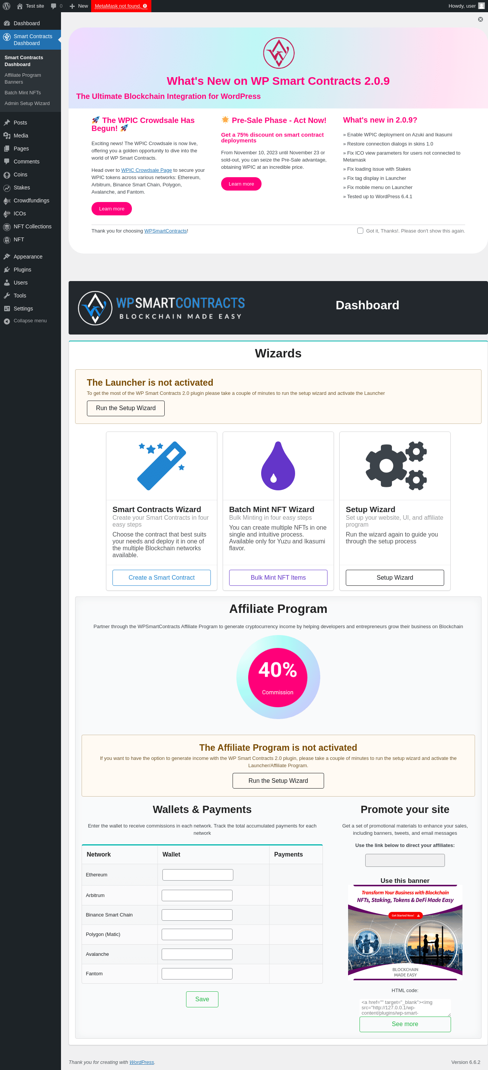Open the Test site home icon
Screen dimensions: 488x1070
coord(19,6)
